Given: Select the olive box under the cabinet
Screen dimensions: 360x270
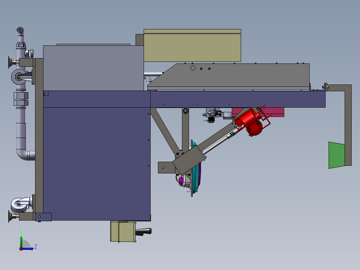Looking at the screenshot, I should 123,231.
